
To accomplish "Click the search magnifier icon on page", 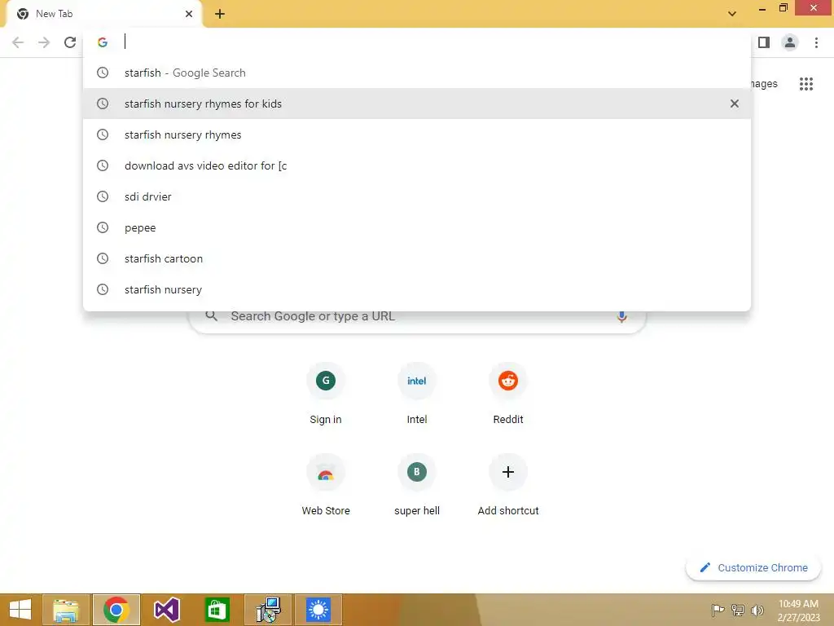I will click(212, 316).
